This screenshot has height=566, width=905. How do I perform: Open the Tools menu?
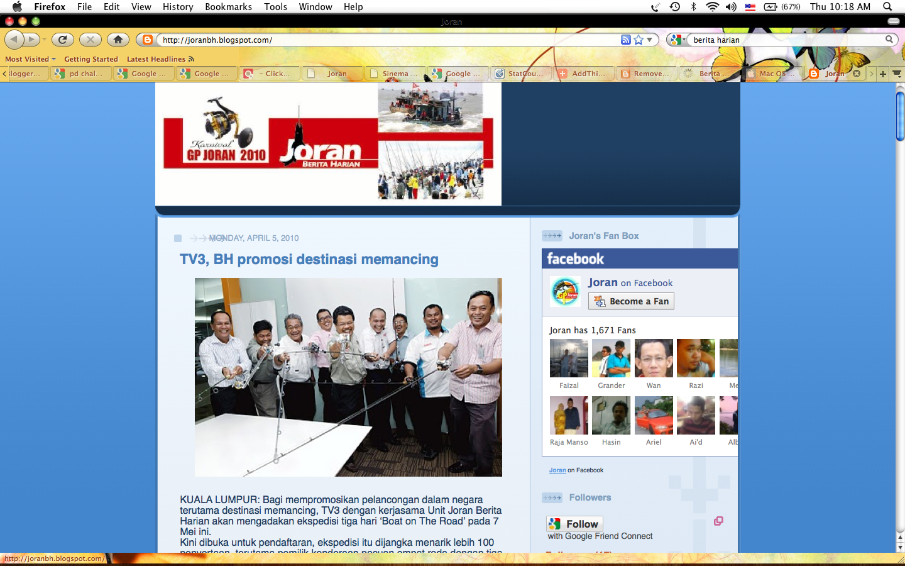tap(275, 6)
